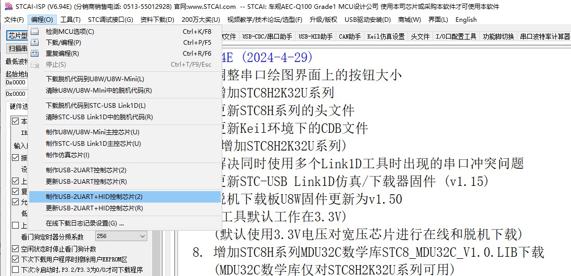This screenshot has height=276, width=571.
Task: Click the second 0x0000 address field
Action: click(17, 94)
